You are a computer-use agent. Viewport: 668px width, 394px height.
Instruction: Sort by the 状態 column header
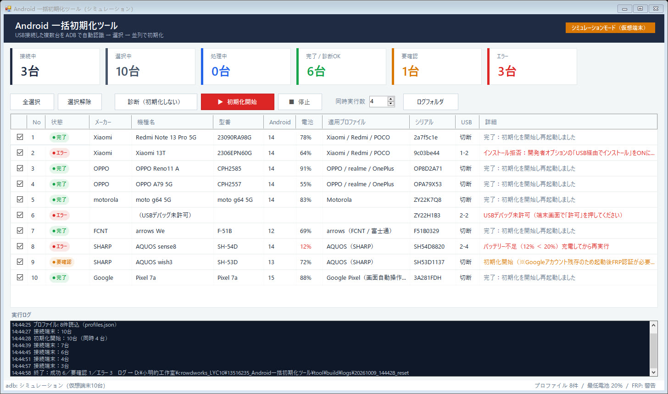click(x=67, y=122)
